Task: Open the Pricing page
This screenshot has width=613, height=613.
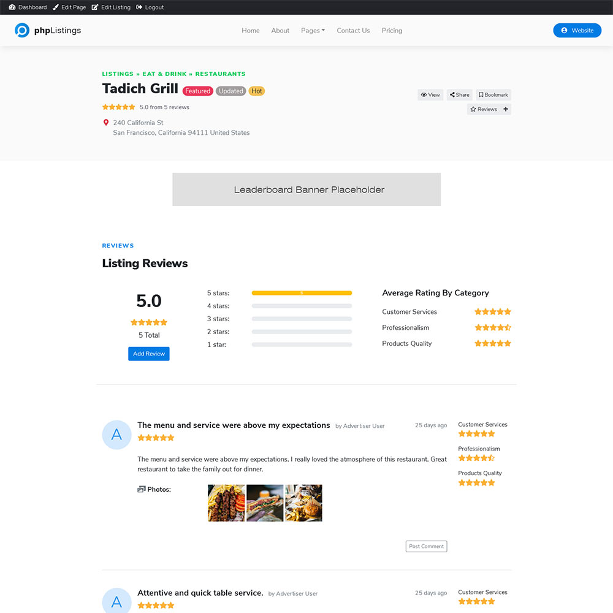Action: (392, 31)
